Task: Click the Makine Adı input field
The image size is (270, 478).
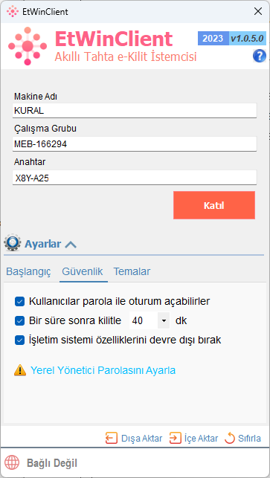Action: 135,110
